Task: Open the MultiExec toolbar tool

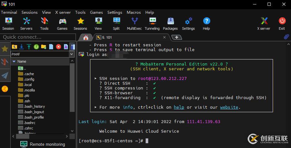Action: pyautogui.click(x=134, y=23)
